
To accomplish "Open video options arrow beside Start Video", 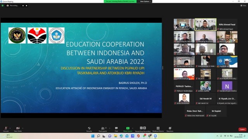I will tap(22, 128).
